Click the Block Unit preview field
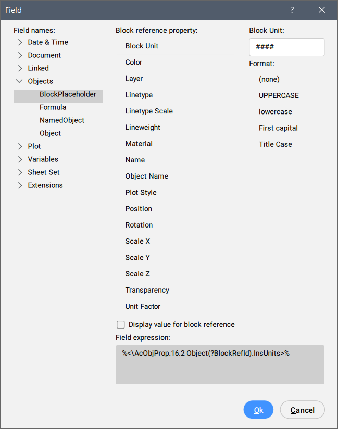Screen dimensions: 338x429 [x=286, y=47]
